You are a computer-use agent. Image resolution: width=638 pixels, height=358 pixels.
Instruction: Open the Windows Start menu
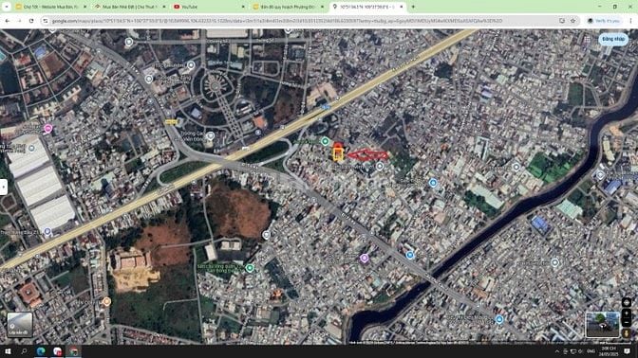click(x=8, y=351)
